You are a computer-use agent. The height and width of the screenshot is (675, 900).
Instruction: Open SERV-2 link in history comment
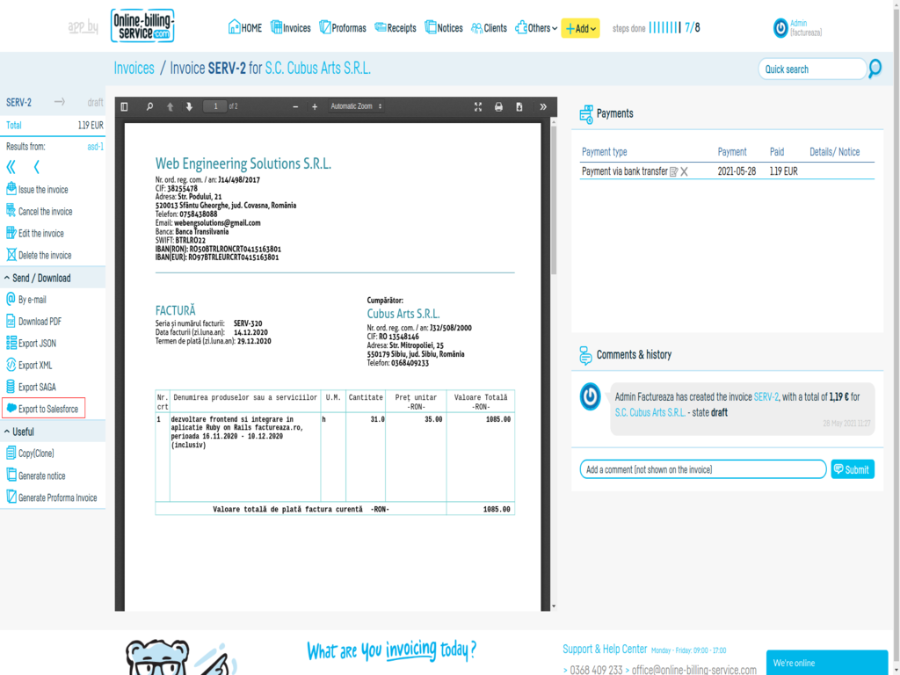tap(766, 397)
